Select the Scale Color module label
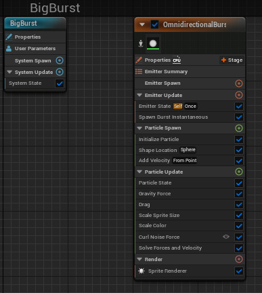Viewport: 262px width, 293px height. (152, 226)
